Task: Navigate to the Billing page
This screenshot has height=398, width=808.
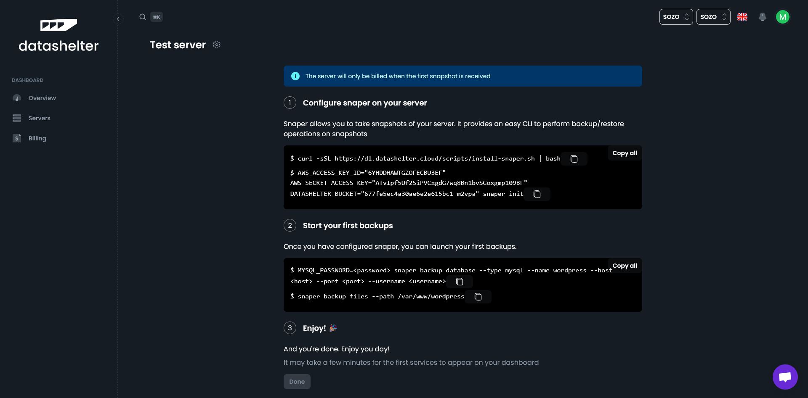Action: click(x=37, y=138)
